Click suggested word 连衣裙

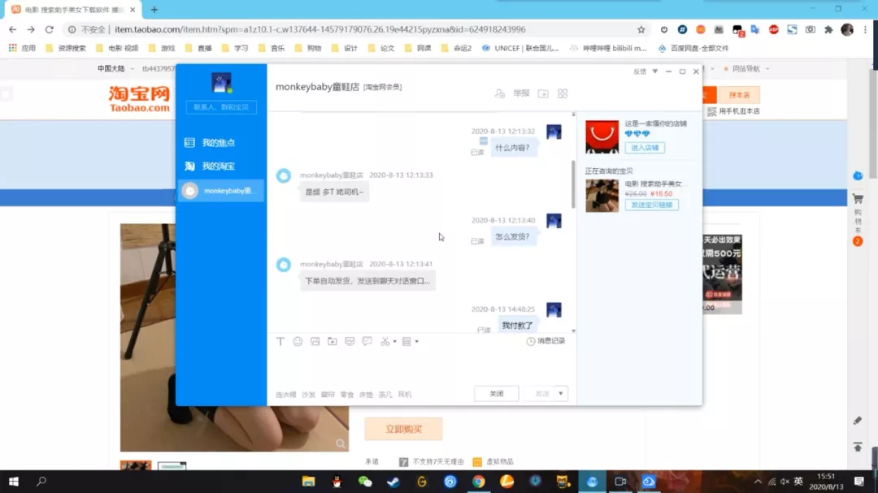click(285, 395)
